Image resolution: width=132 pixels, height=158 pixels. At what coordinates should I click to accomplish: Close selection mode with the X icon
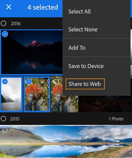pos(9,7)
